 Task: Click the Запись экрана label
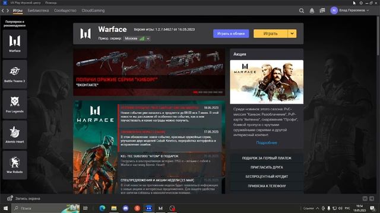(x=28, y=199)
